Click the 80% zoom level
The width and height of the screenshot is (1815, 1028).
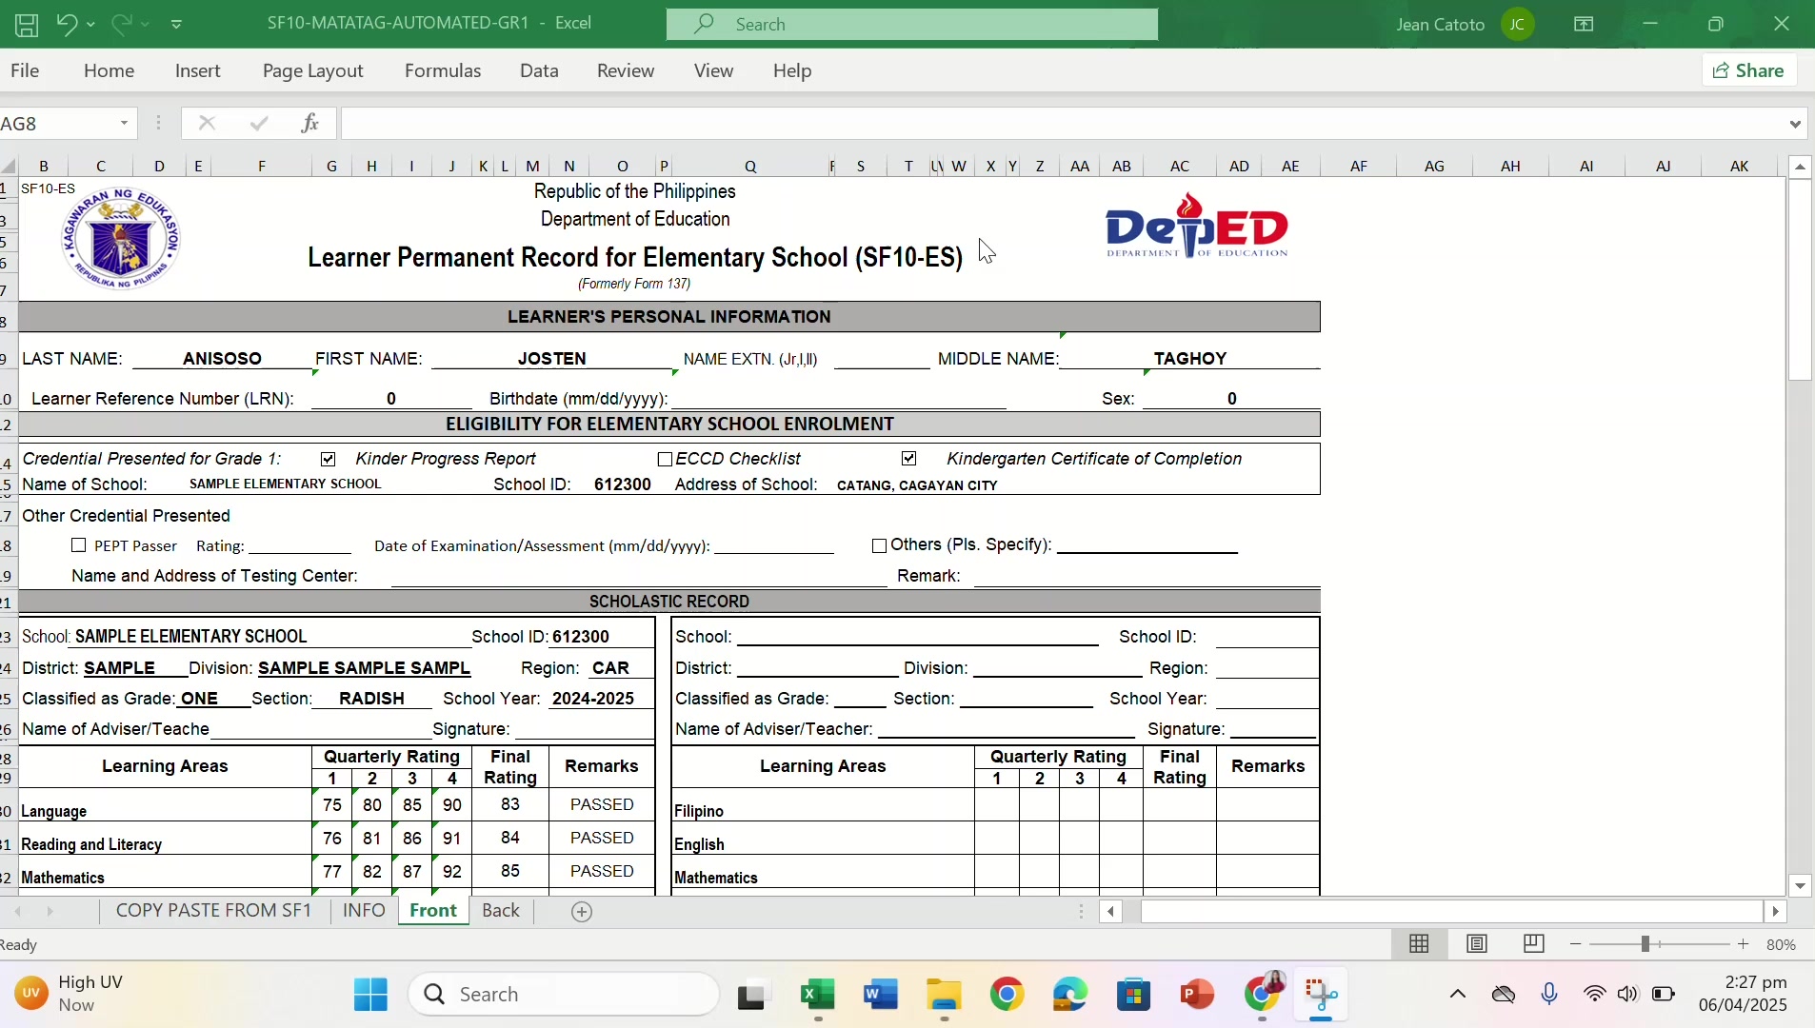[1781, 945]
